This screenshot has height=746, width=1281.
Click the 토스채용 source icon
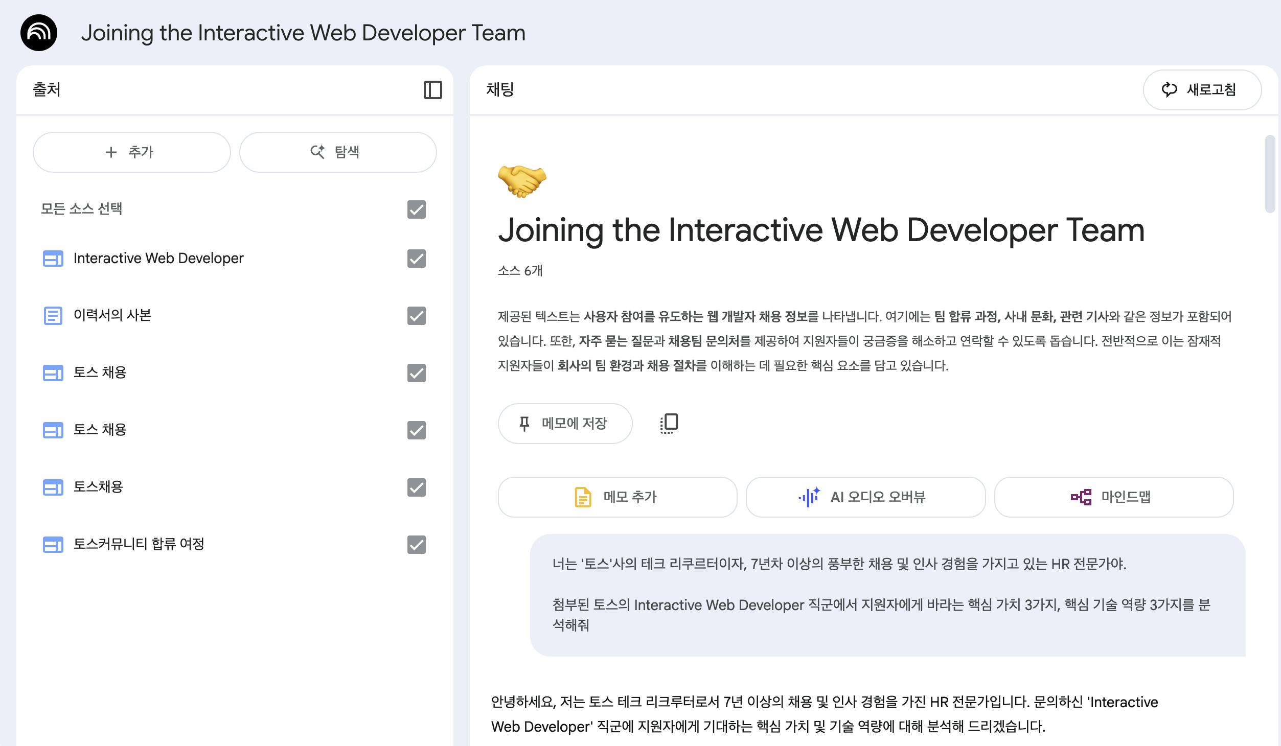(x=53, y=487)
